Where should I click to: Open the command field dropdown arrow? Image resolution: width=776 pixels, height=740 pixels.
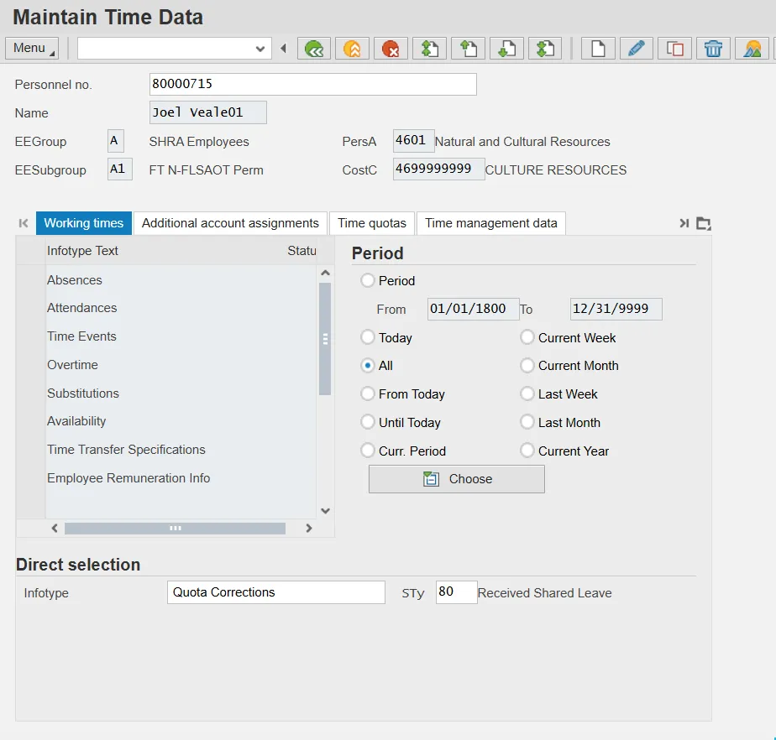pos(260,49)
